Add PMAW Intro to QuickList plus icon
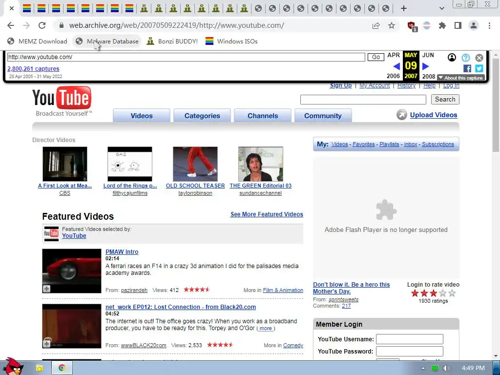Image resolution: width=500 pixels, height=375 pixels. 46,289
